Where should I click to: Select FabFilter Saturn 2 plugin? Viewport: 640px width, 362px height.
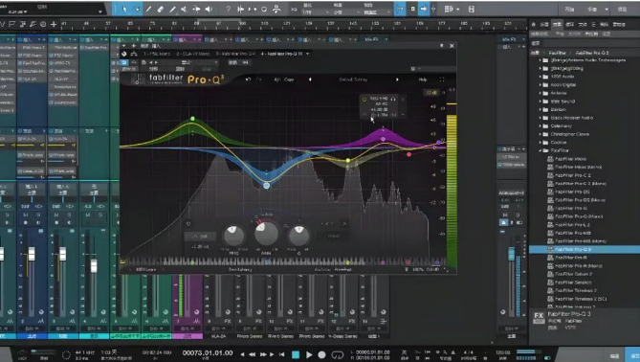tap(573, 274)
